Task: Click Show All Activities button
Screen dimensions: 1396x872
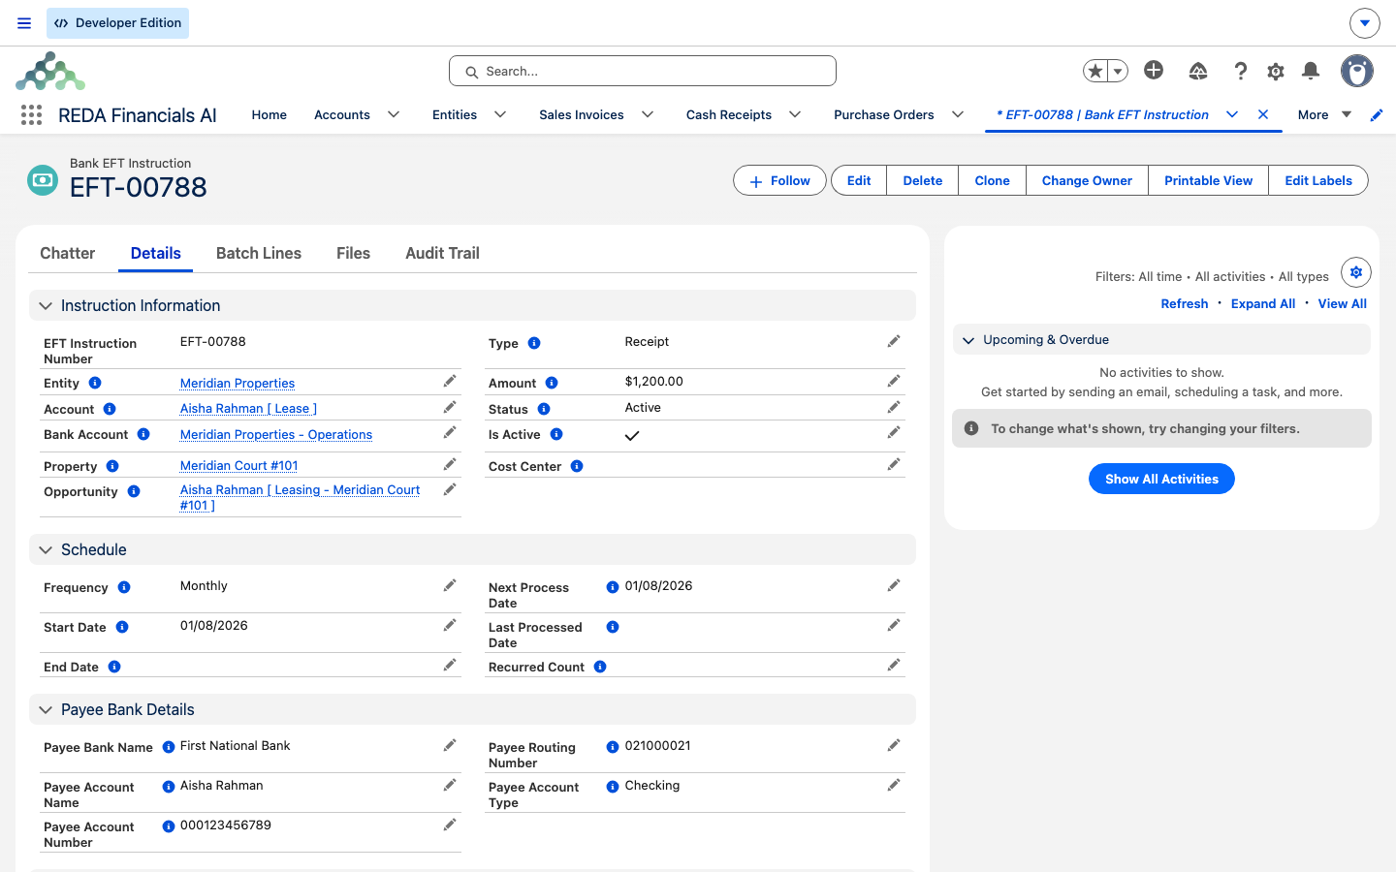Action: 1161,479
